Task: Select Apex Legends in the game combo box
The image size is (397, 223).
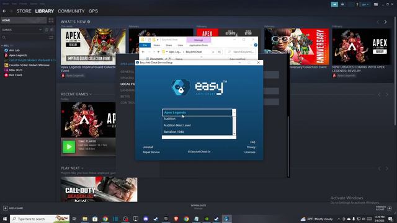Action: 197,113
